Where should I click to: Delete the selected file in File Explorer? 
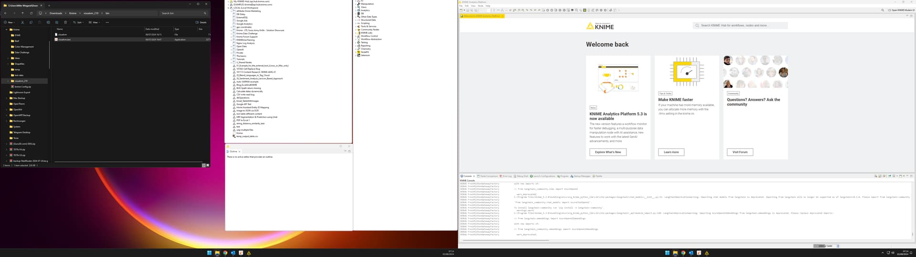[x=65, y=22]
